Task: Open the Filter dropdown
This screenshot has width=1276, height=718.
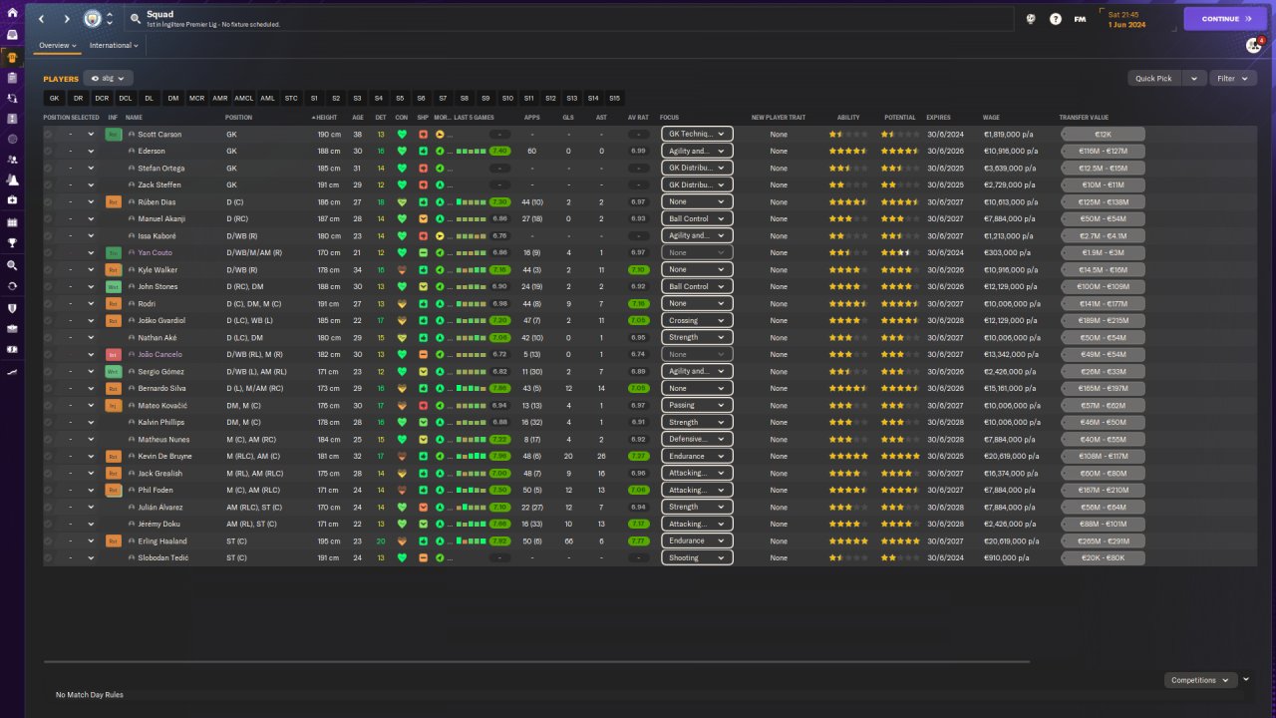Action: [1232, 78]
